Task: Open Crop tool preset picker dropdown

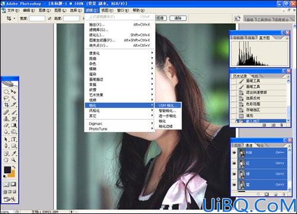Action: click(x=14, y=18)
